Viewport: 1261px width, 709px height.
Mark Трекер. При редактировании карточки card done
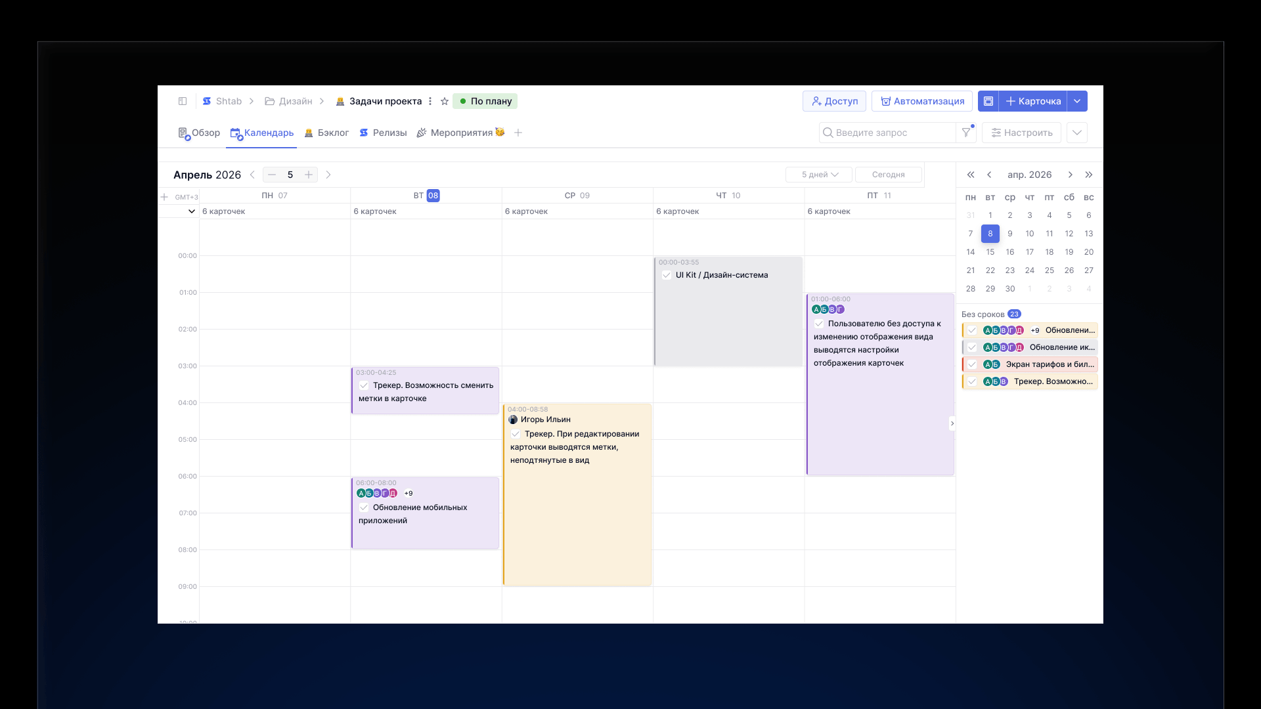click(x=516, y=434)
